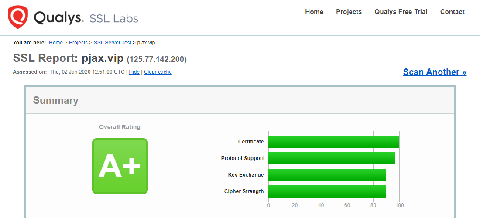Open Qualys Free Trial in navigation
This screenshot has width=480, height=218.
(401, 12)
